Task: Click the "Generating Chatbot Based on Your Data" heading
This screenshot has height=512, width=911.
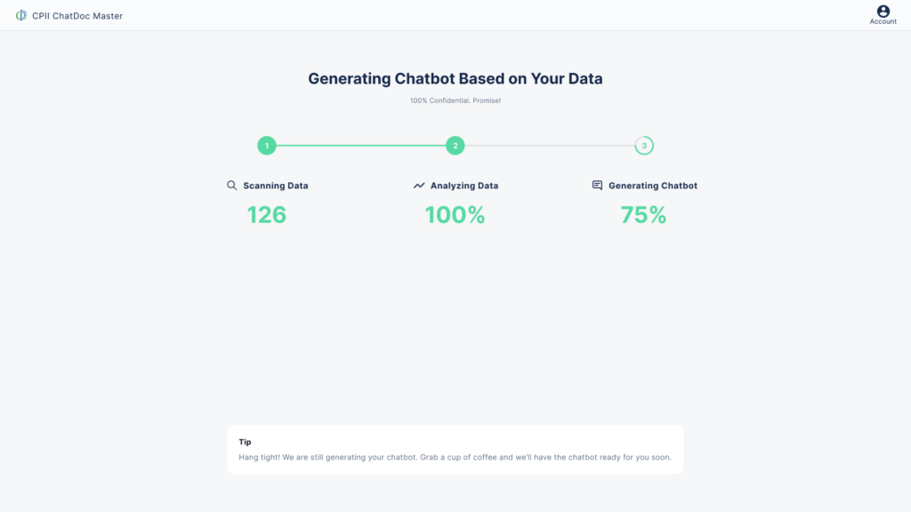Action: coord(455,78)
